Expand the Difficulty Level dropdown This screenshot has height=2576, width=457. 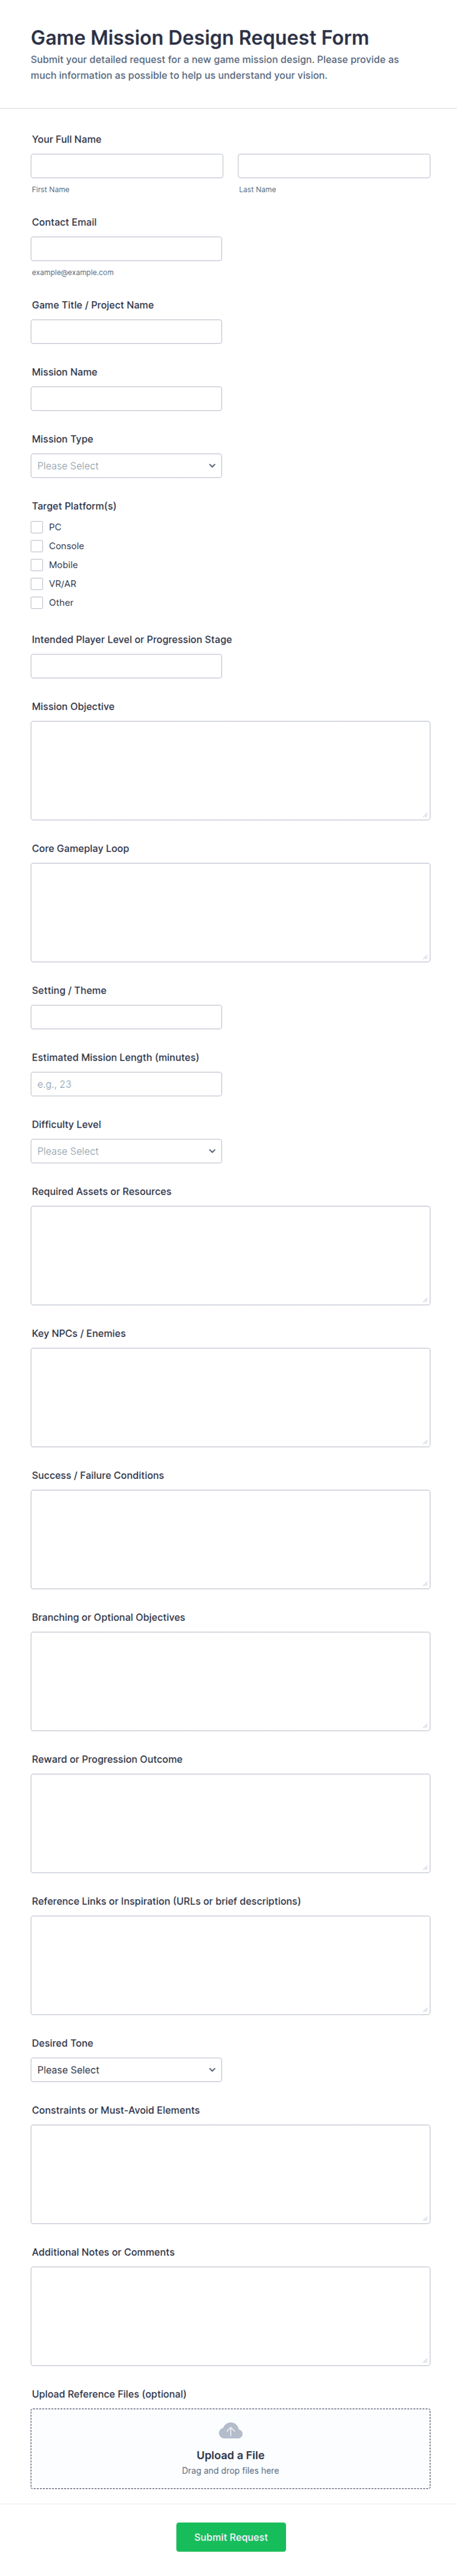point(126,1151)
